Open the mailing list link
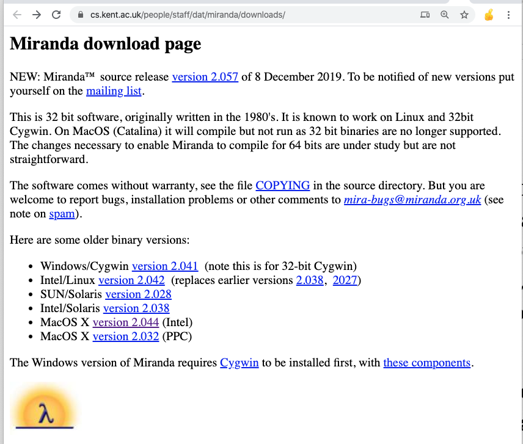This screenshot has height=444, width=523. point(114,91)
